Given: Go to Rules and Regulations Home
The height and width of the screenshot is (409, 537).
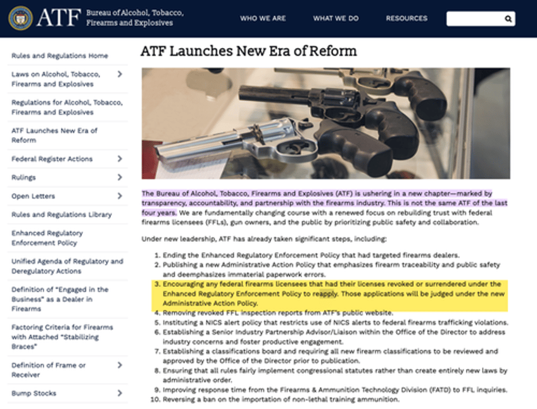Looking at the screenshot, I should click(x=60, y=56).
